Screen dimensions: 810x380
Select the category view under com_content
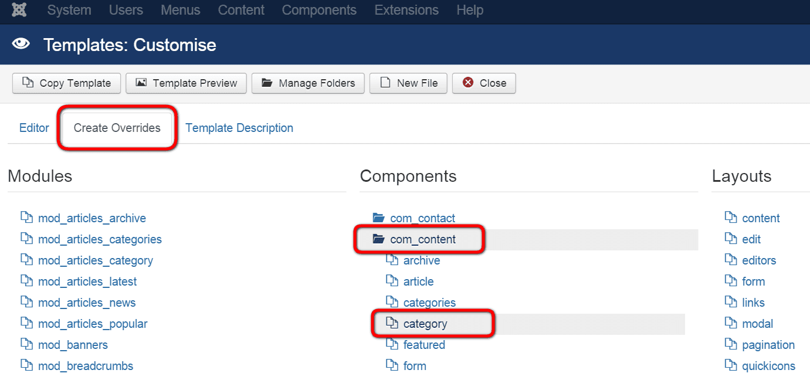click(x=425, y=324)
